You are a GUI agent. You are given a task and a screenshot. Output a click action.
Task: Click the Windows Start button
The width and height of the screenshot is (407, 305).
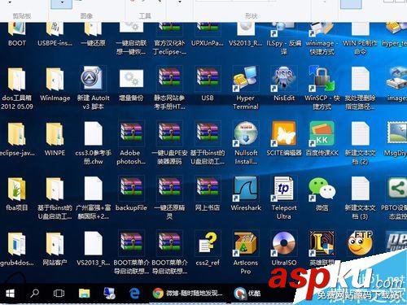coord(10,294)
